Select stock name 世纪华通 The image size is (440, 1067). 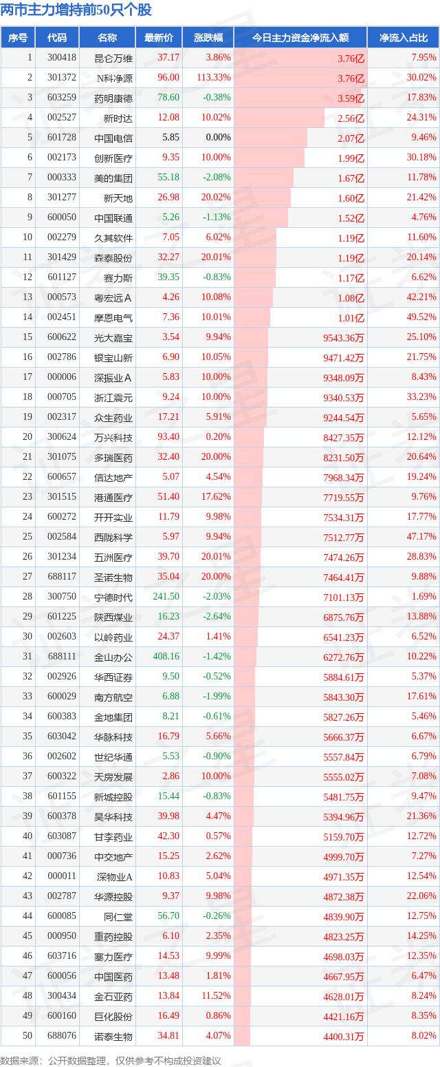click(x=113, y=757)
